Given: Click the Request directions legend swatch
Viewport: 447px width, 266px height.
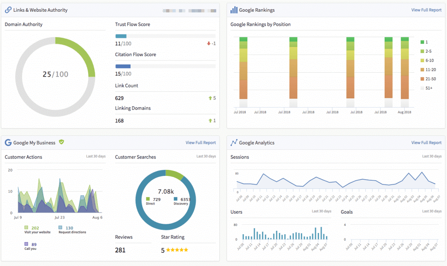Looking at the screenshot, I should (60, 227).
